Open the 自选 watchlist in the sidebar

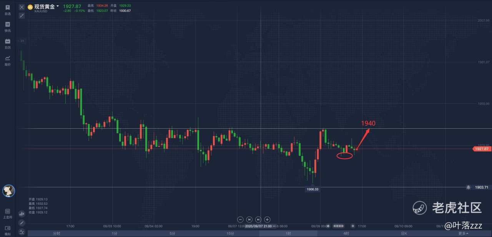click(8, 10)
